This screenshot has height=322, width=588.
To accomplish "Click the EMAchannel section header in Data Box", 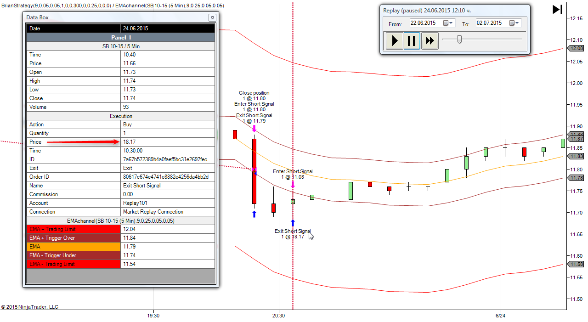I will pyautogui.click(x=121, y=220).
